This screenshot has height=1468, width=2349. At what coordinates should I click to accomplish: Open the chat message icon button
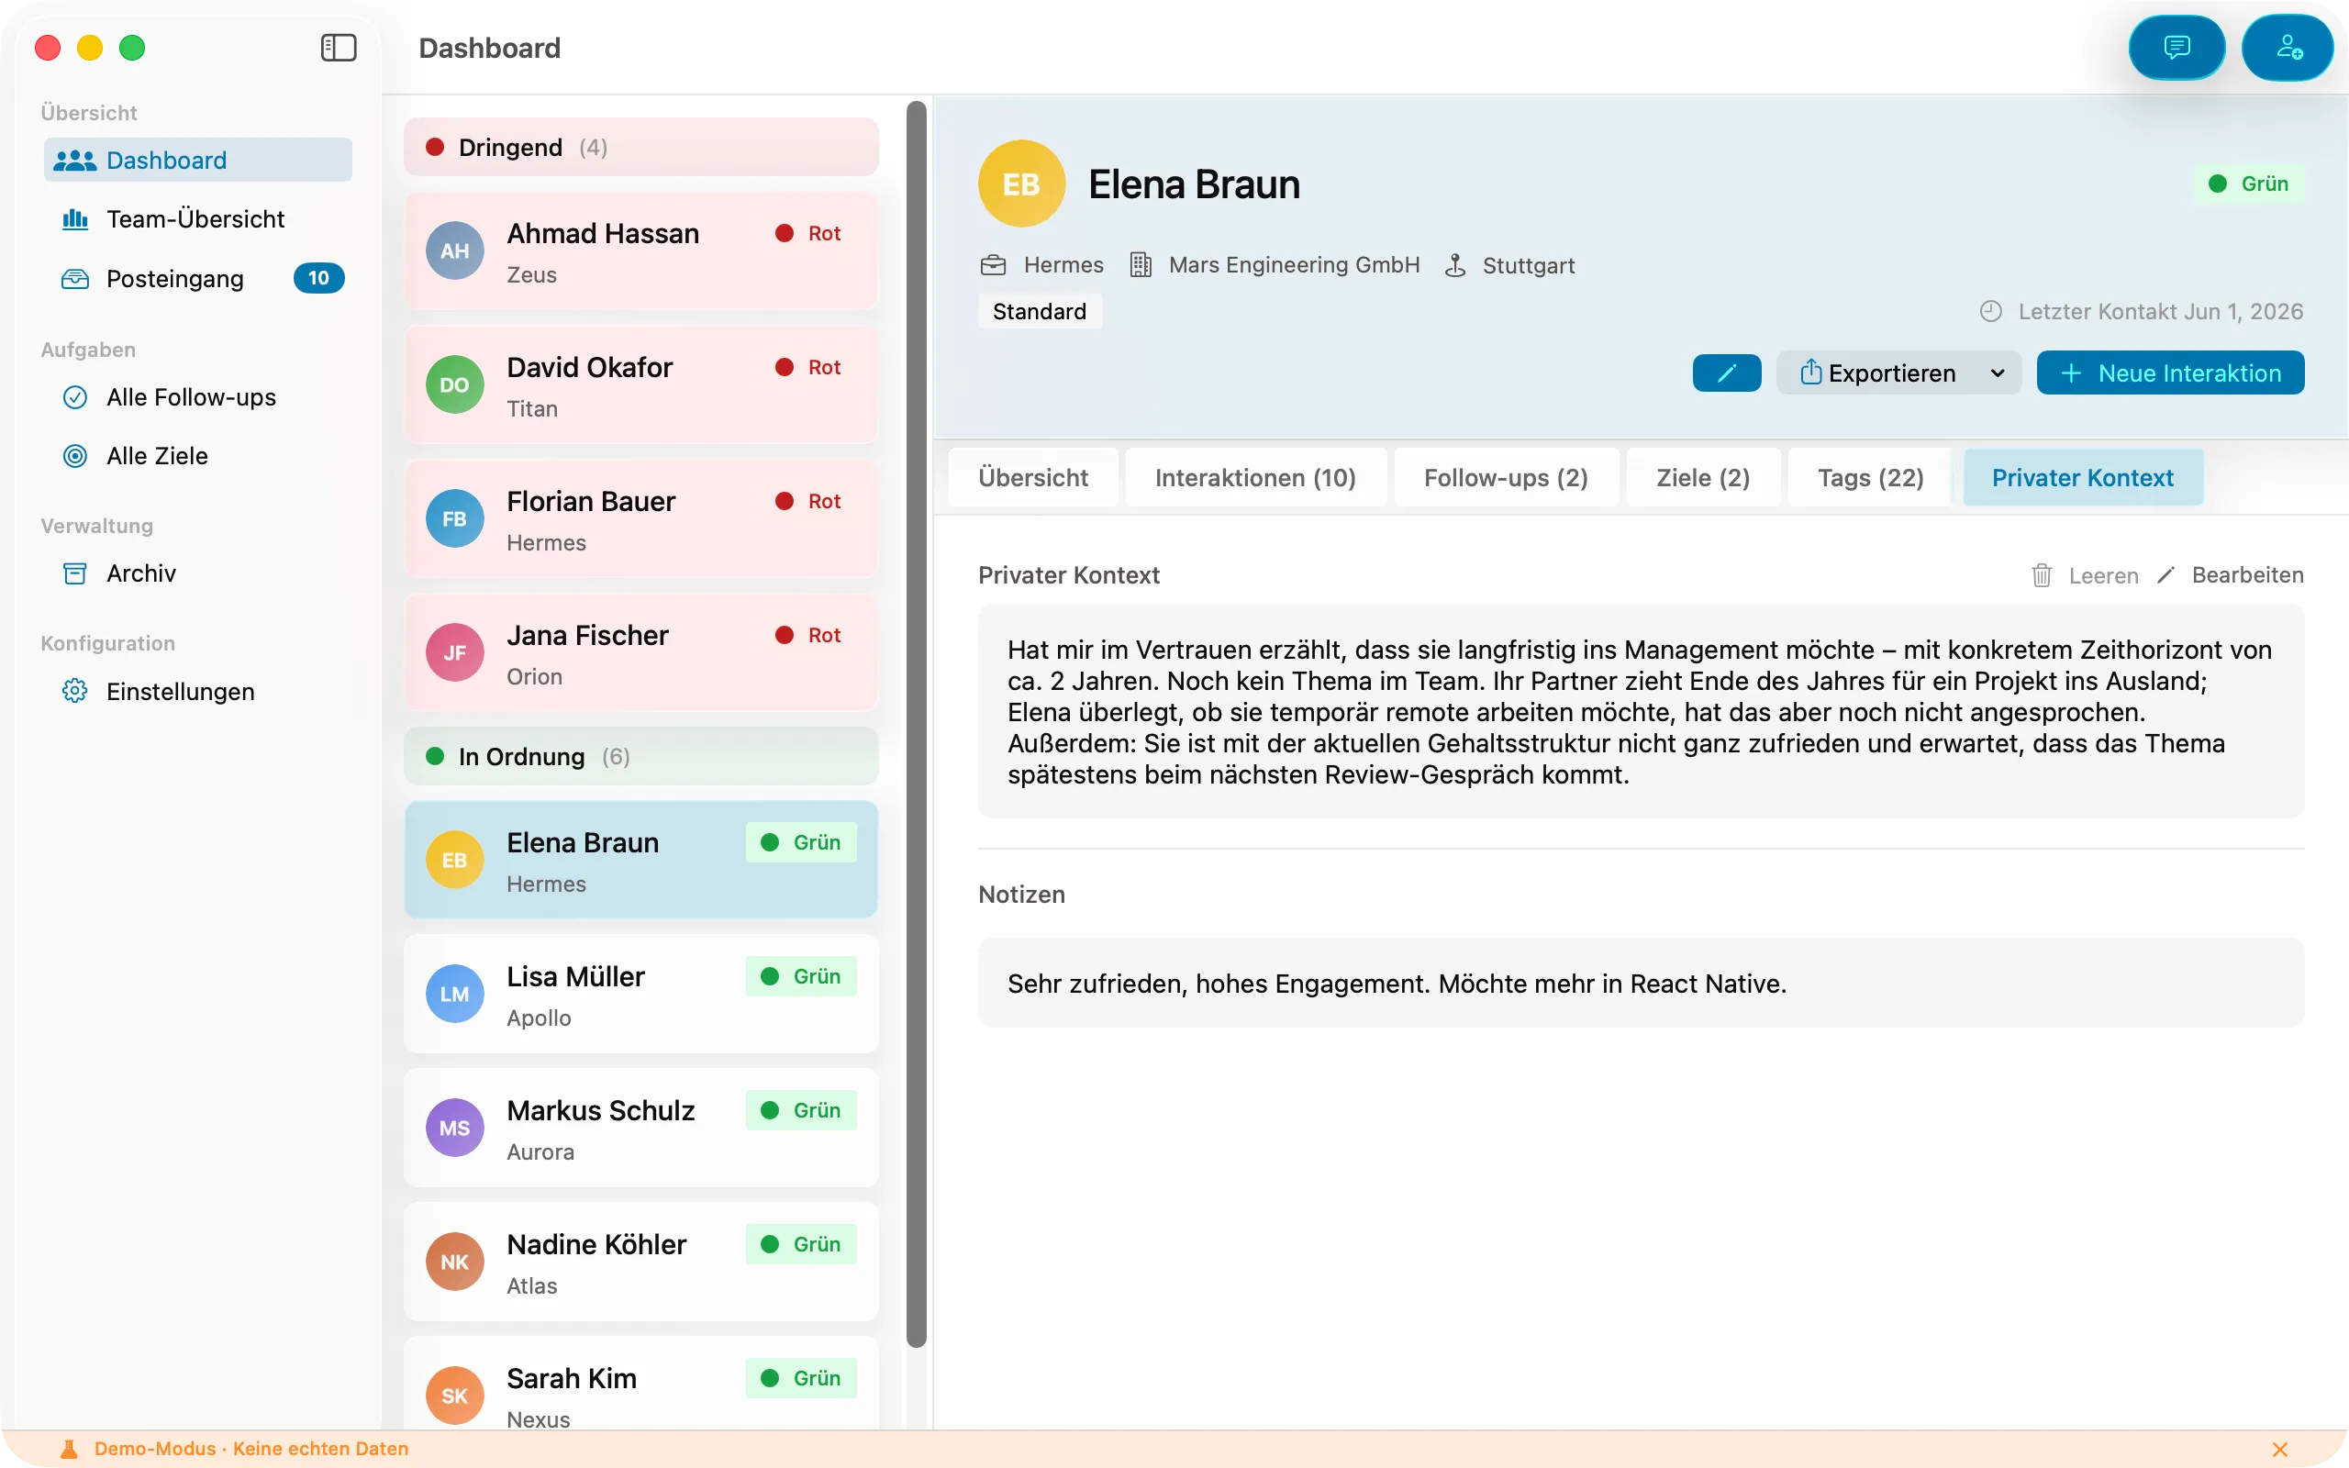click(x=2176, y=48)
